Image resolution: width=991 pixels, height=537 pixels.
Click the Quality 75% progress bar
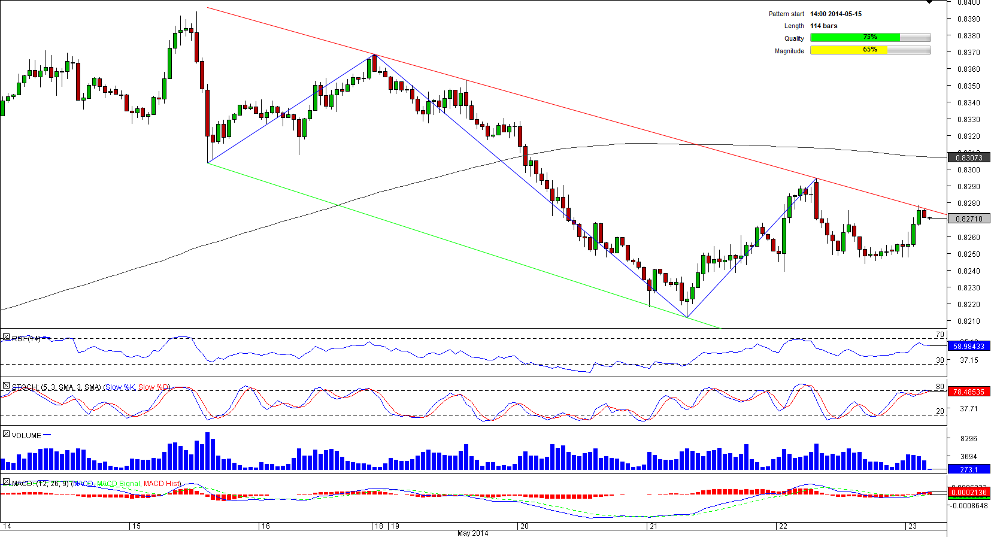pyautogui.click(x=870, y=38)
